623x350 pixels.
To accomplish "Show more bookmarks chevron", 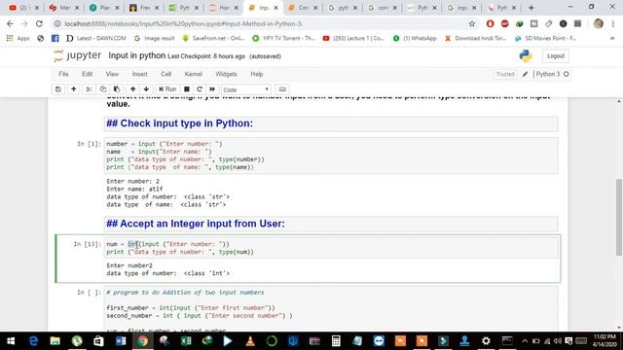I will pyautogui.click(x=612, y=38).
